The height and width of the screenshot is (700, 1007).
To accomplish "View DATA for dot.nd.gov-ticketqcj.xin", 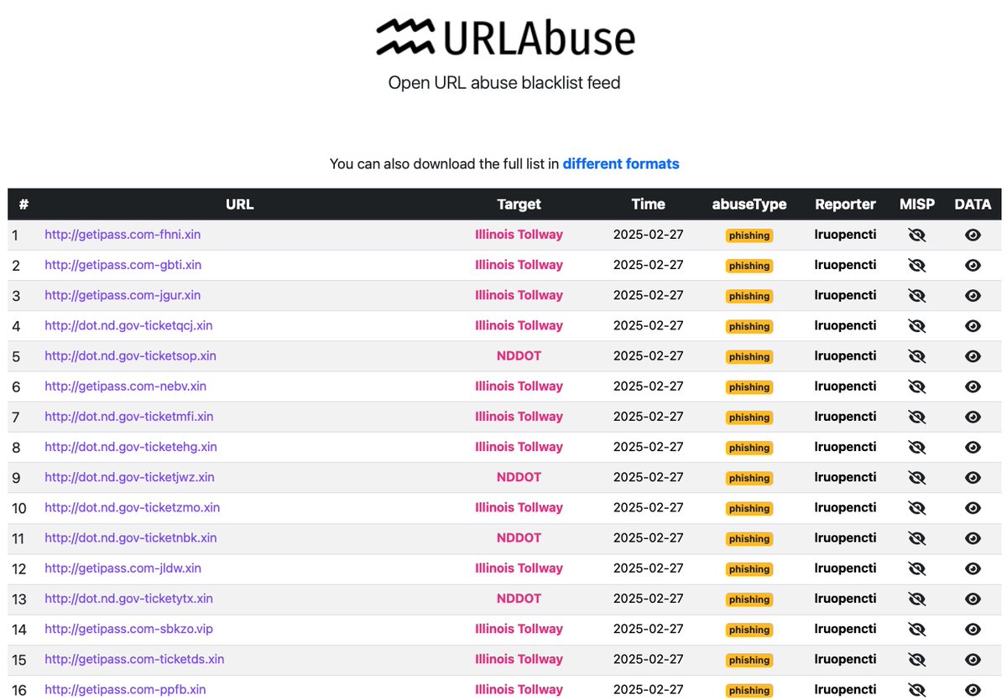I will 973,325.
